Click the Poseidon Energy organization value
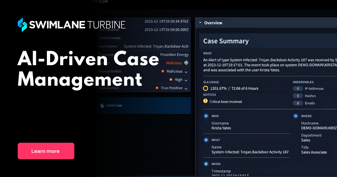This screenshot has height=177, width=337. [174, 55]
